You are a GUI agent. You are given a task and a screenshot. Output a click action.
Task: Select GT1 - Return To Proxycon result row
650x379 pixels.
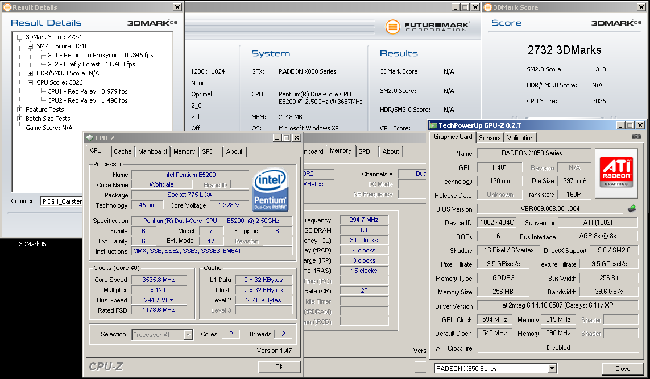coord(100,55)
